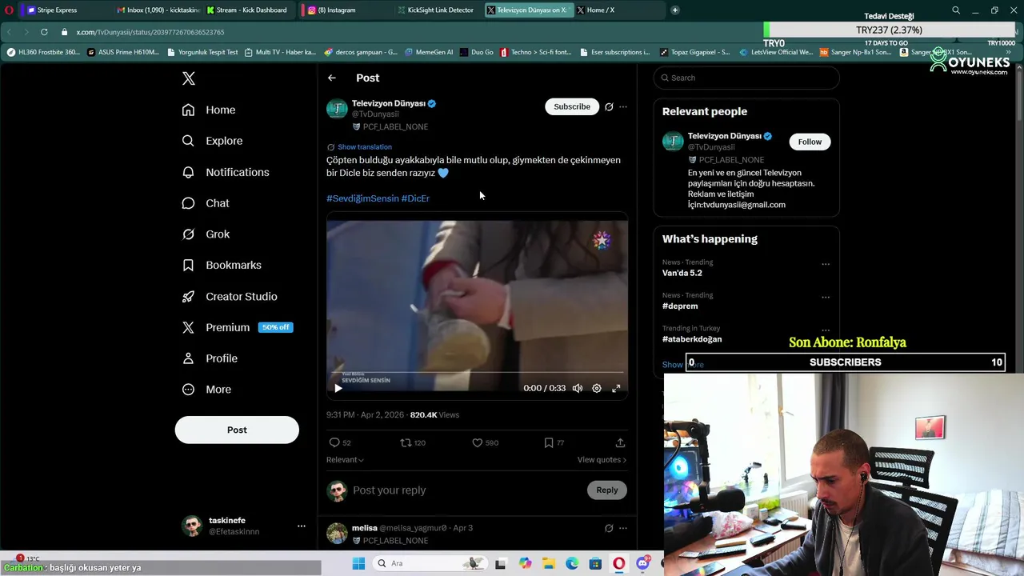Switch to KickSight Link Detector tab
The image size is (1024, 576).
[x=436, y=10]
